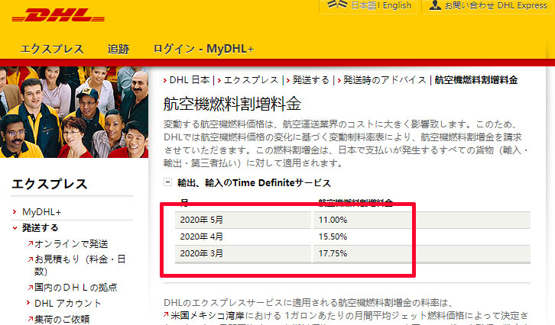
Task: Click the red arrow icon before 集荷のご依頼
Action: [x=31, y=319]
